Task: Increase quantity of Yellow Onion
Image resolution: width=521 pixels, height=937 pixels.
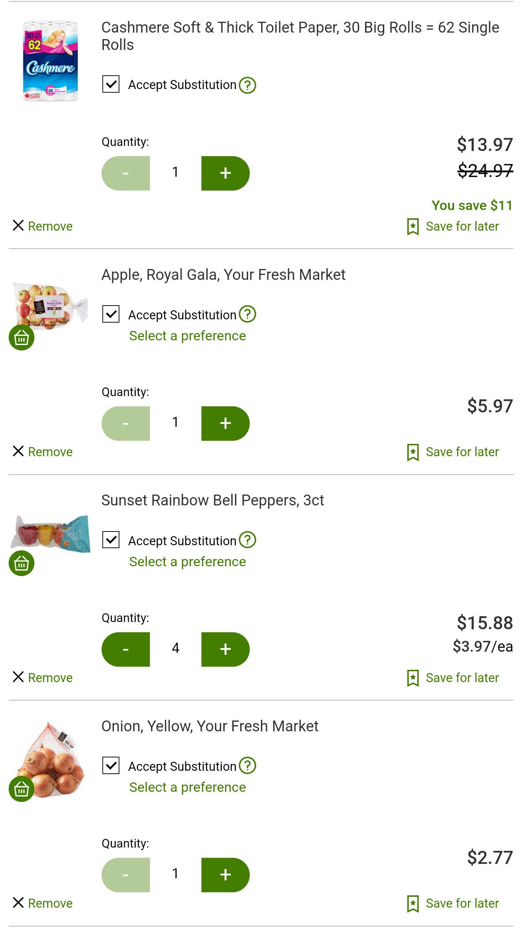Action: click(225, 875)
